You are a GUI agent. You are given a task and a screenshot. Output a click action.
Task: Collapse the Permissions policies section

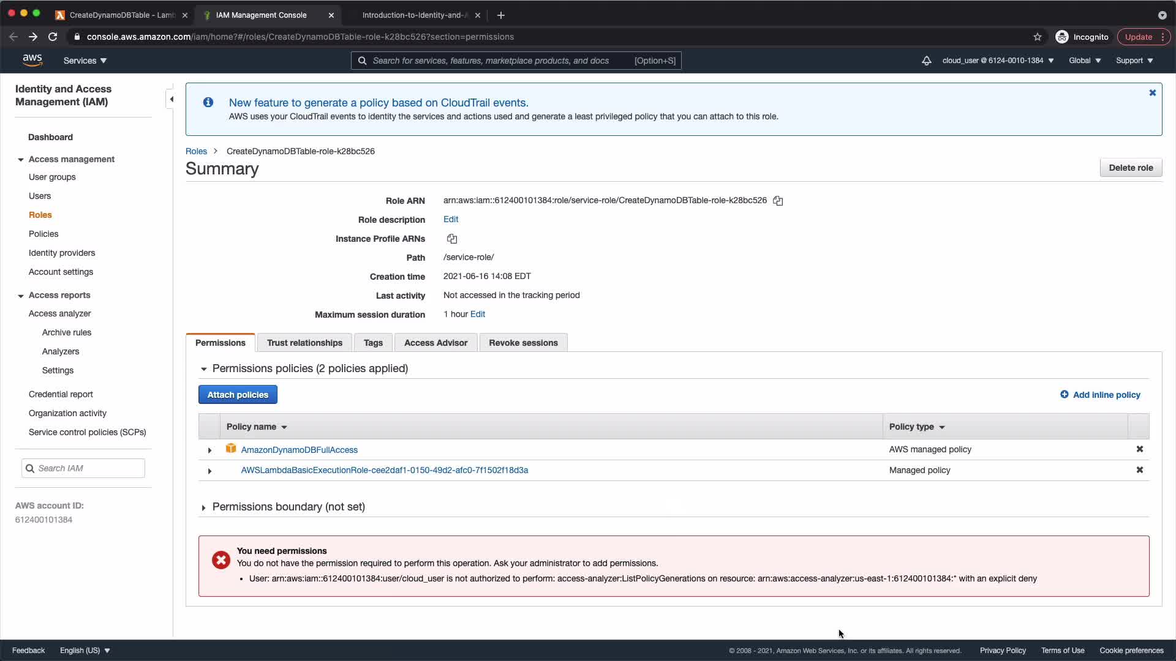pos(203,369)
